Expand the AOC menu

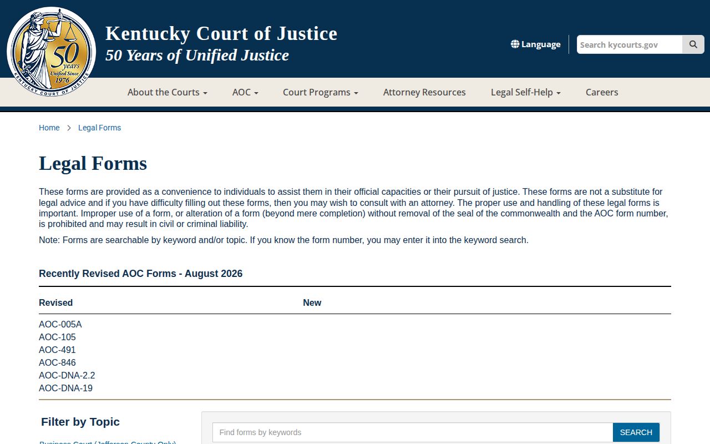245,92
